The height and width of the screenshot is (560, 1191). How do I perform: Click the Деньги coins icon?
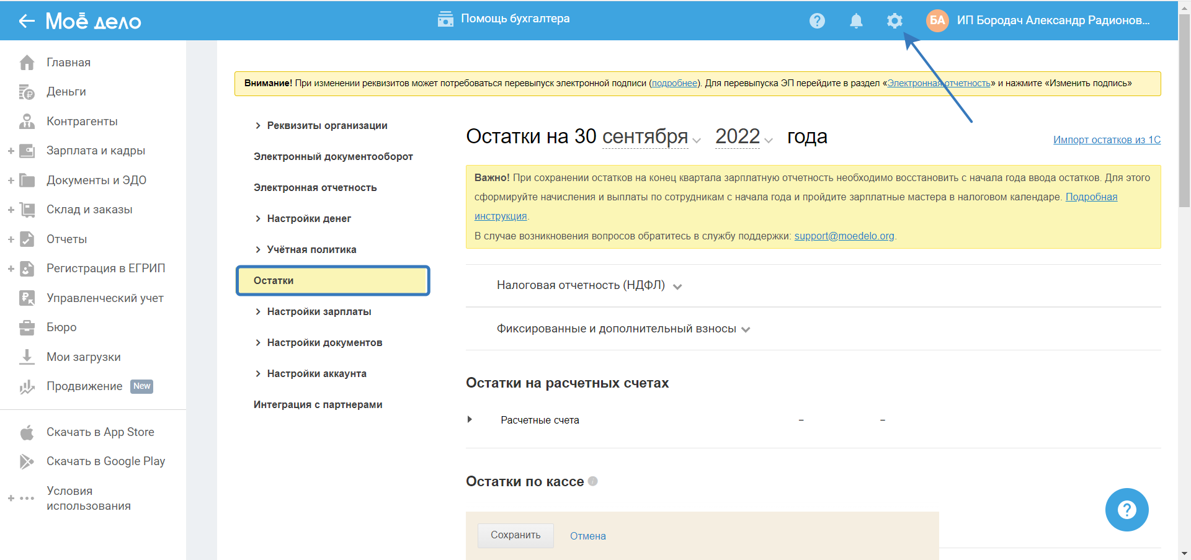pyautogui.click(x=27, y=92)
